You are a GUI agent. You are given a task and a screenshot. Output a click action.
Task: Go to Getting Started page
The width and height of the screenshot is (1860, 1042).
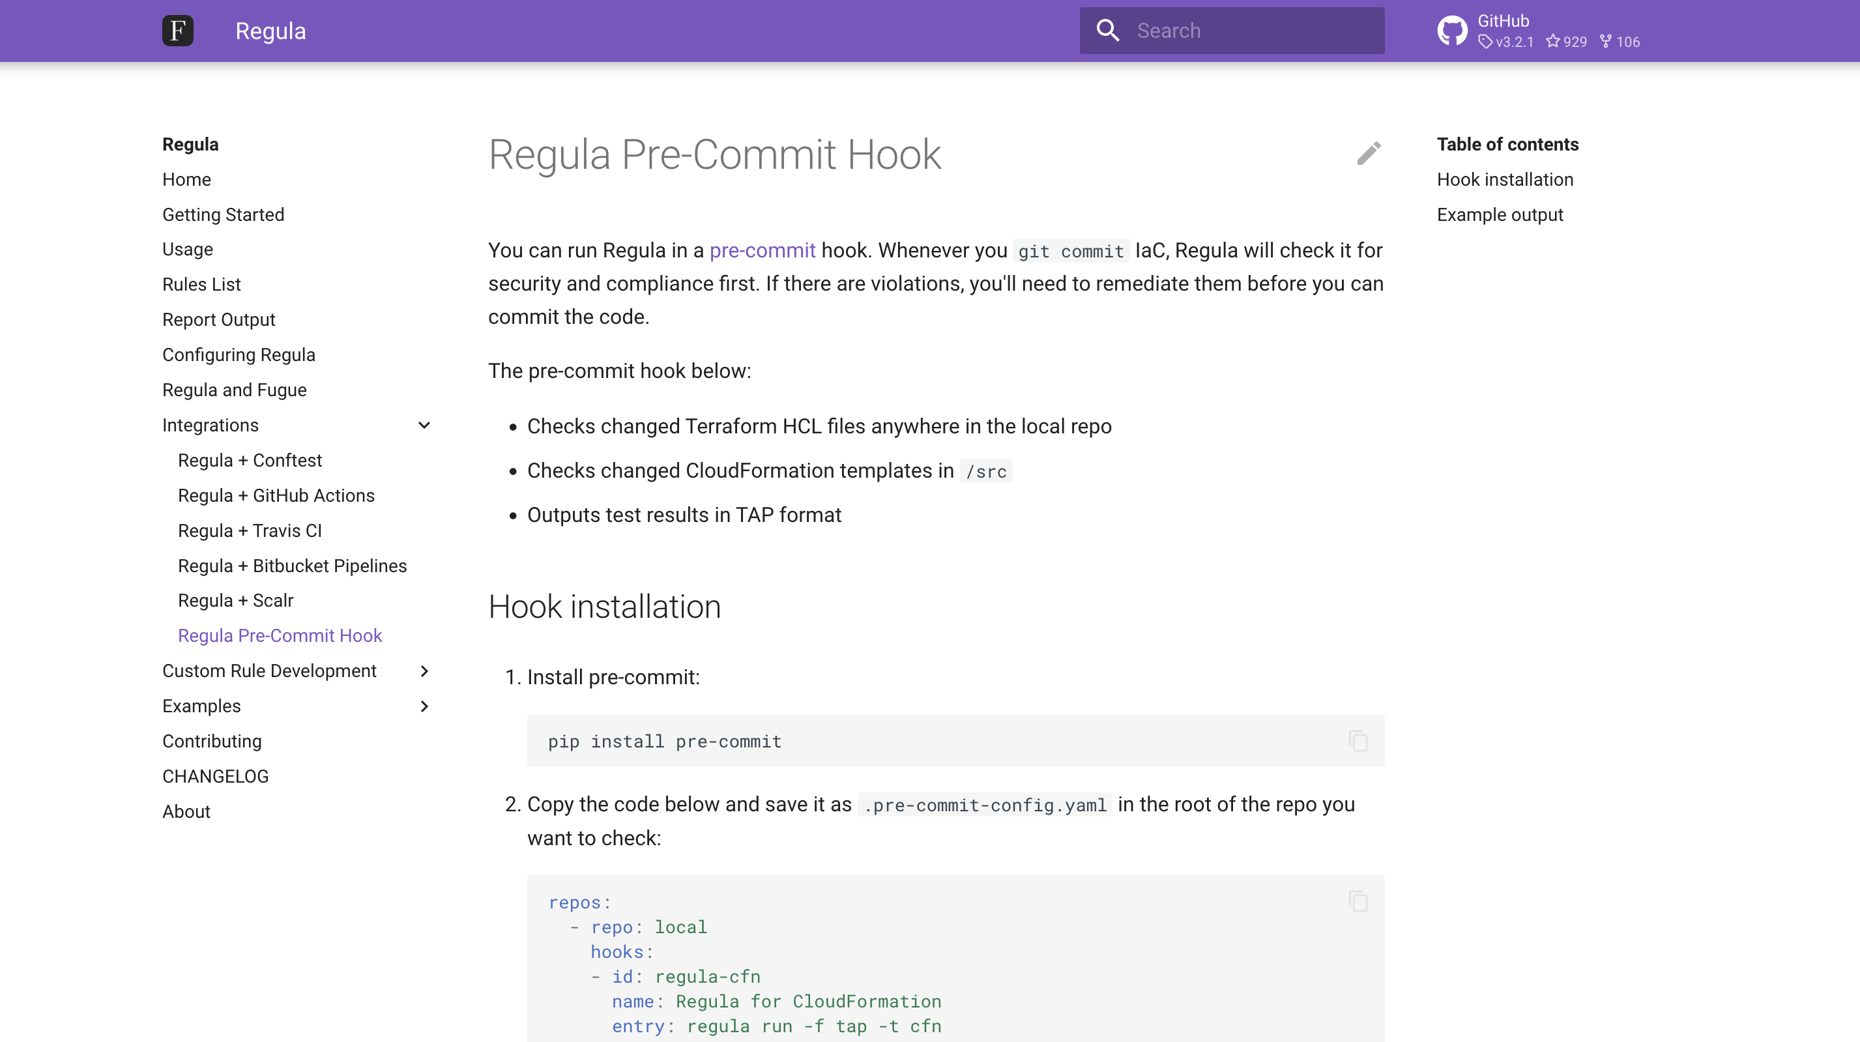point(223,214)
